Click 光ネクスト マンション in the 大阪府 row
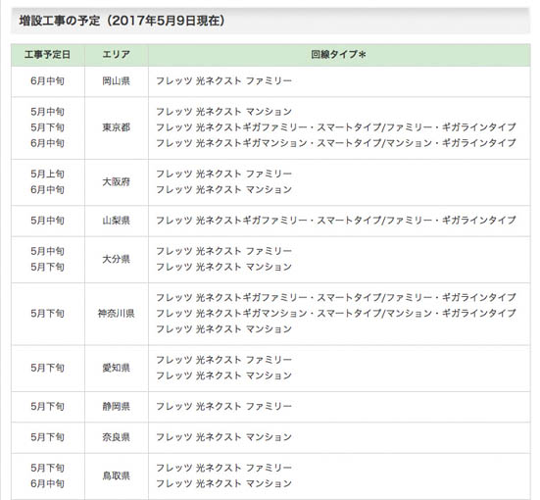540x500 pixels. pos(223,190)
